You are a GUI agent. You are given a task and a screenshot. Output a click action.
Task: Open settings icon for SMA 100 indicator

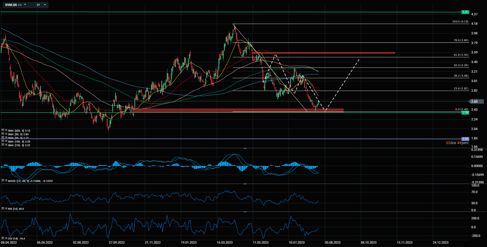click(3, 141)
